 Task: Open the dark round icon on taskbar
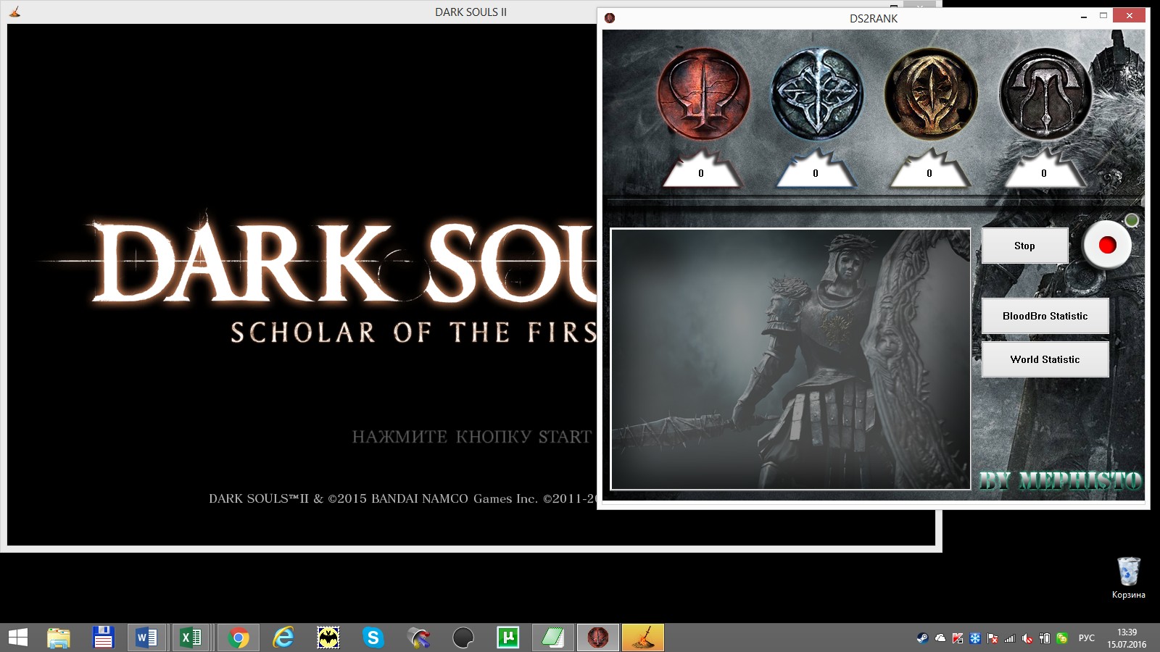(463, 638)
